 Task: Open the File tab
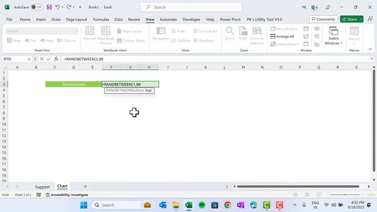9,19
